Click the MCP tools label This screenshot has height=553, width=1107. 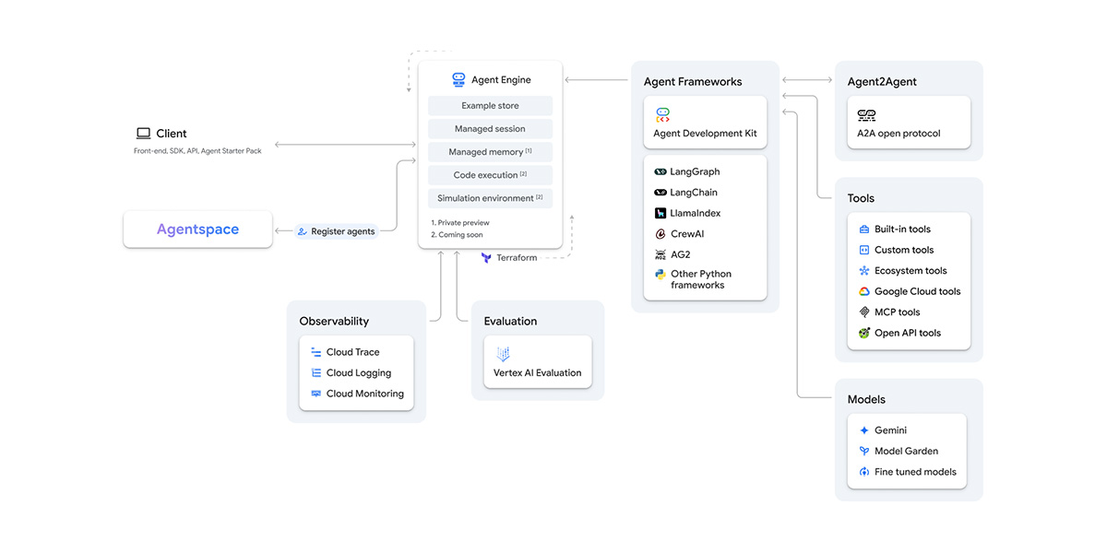coord(898,312)
